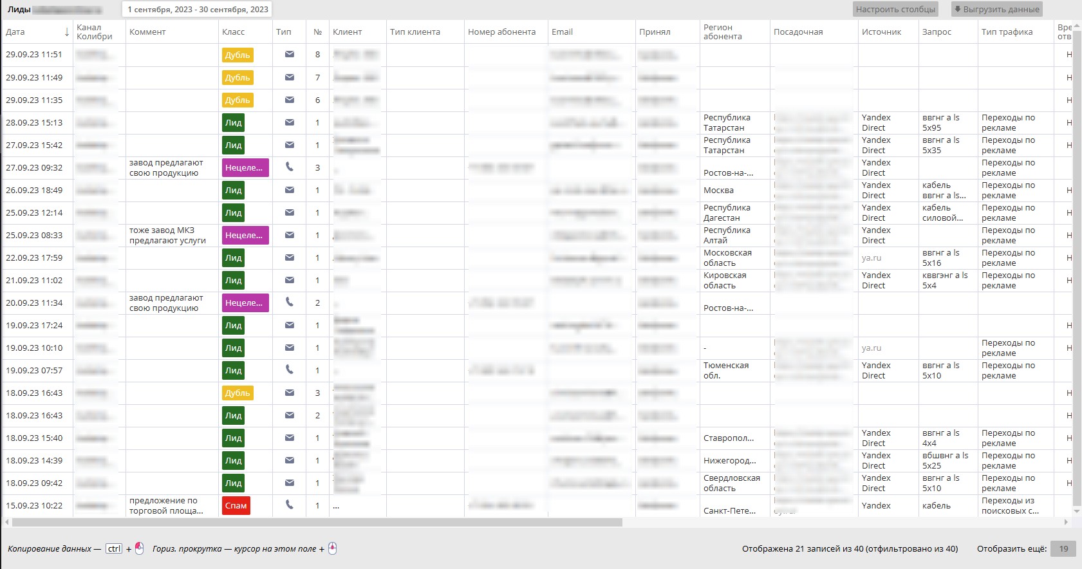Click the purple Нецеле... badge in the 25.09.23 08:33 row
This screenshot has width=1082, height=569.
click(244, 236)
